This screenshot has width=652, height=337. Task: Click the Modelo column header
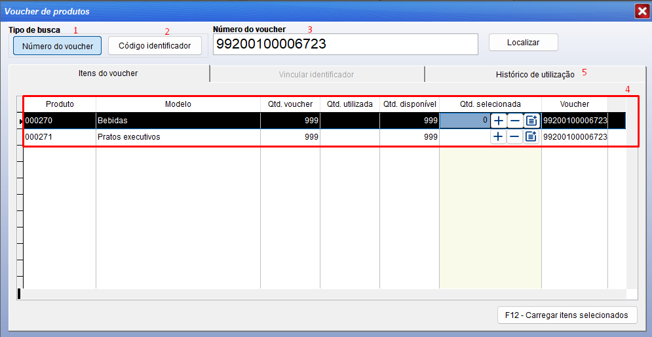[178, 104]
